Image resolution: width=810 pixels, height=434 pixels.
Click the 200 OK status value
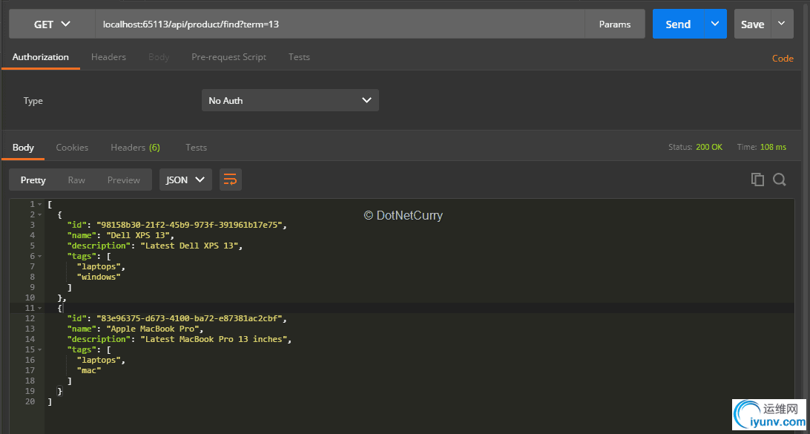pos(709,147)
